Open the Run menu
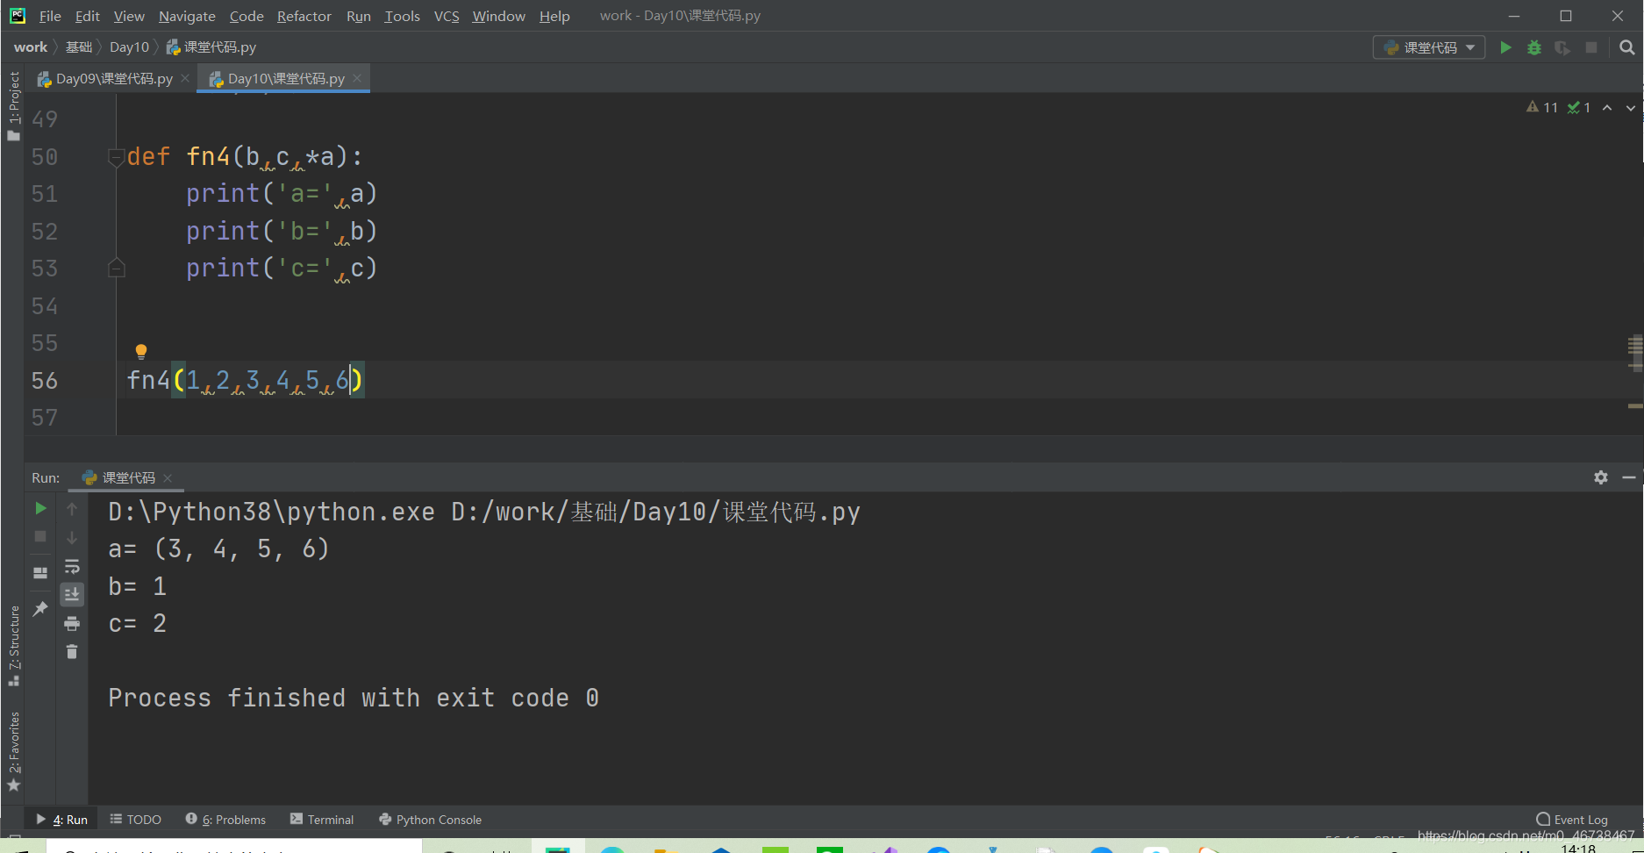1644x853 pixels. [359, 16]
